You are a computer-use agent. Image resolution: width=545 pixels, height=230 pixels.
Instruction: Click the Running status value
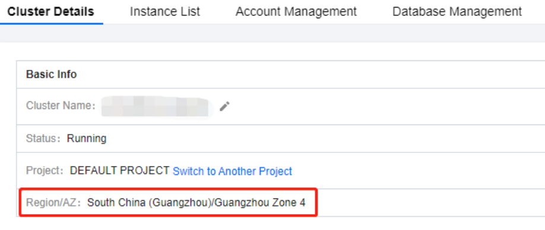(87, 139)
